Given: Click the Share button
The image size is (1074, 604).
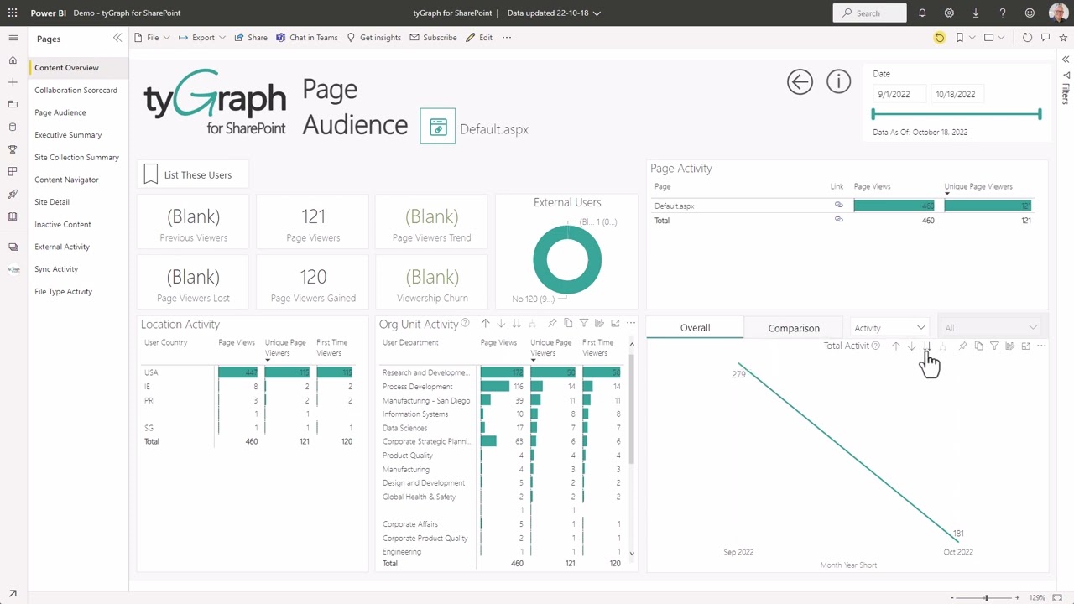Looking at the screenshot, I should 251,38.
